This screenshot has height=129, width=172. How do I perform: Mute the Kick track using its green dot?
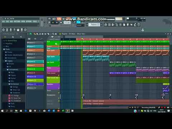coord(59,44)
